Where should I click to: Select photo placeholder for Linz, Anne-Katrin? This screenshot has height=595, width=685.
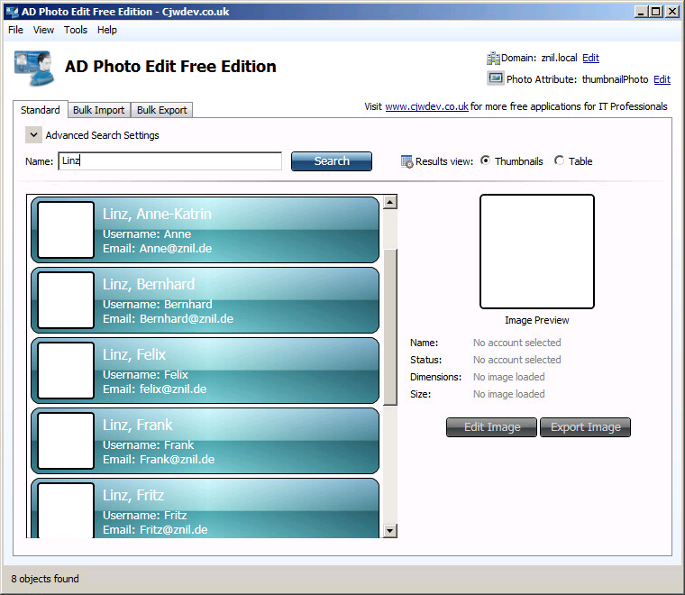tap(66, 230)
